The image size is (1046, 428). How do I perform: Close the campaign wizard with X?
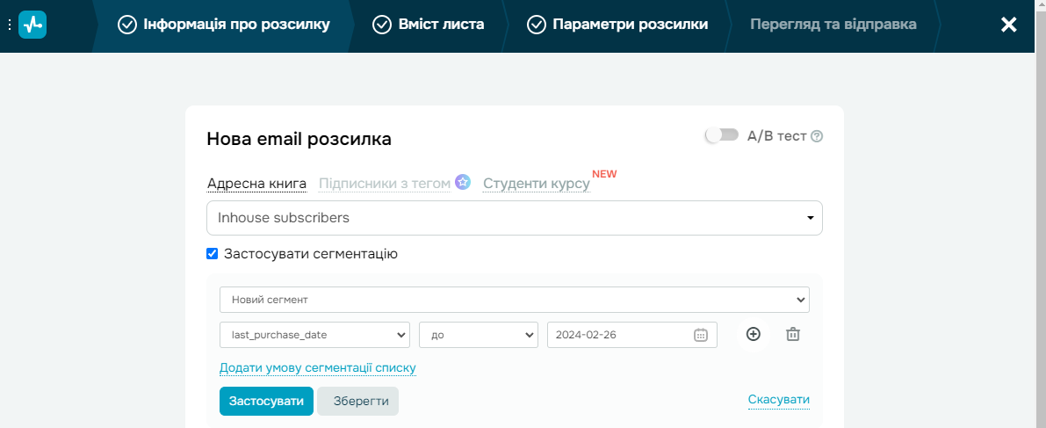pos(1008,25)
